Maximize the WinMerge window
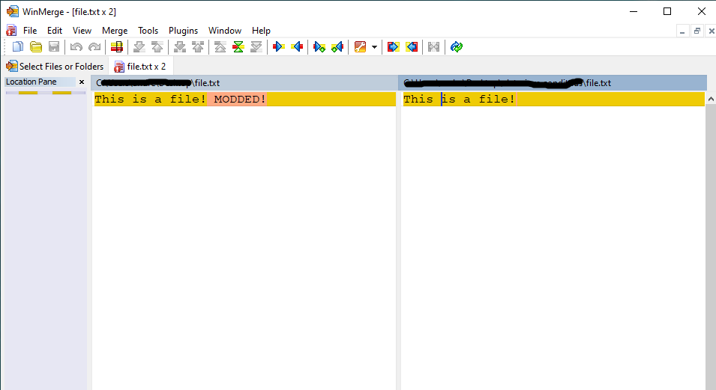 click(x=667, y=11)
